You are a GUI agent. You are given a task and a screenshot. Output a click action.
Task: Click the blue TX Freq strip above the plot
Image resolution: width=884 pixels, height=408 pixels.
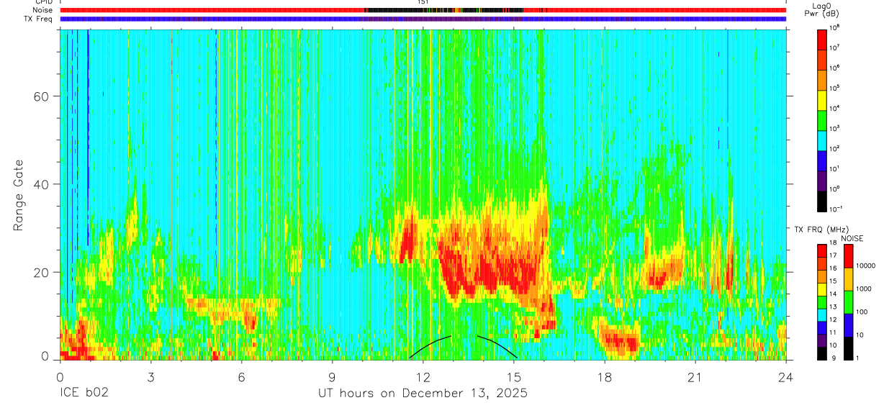(x=423, y=19)
